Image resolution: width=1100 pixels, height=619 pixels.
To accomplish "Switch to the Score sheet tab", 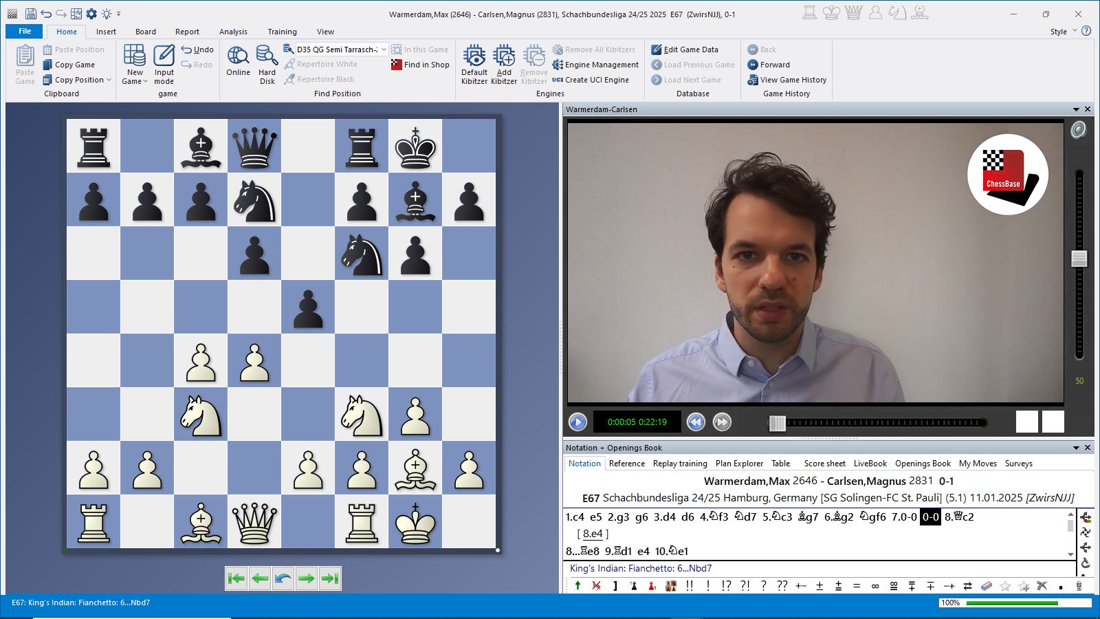I will (x=824, y=464).
